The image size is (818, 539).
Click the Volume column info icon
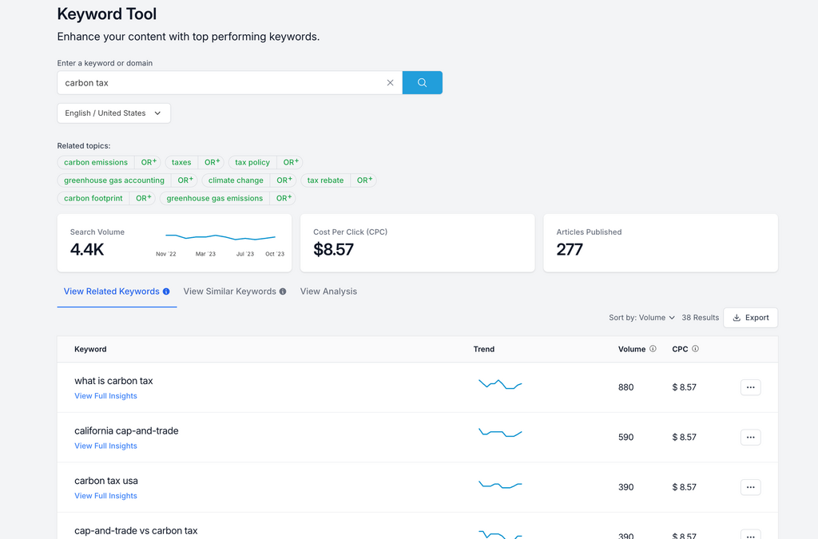653,349
